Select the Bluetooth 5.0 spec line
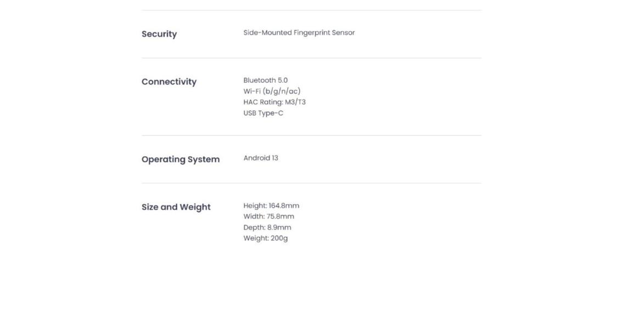Image resolution: width=623 pixels, height=324 pixels. tap(266, 81)
